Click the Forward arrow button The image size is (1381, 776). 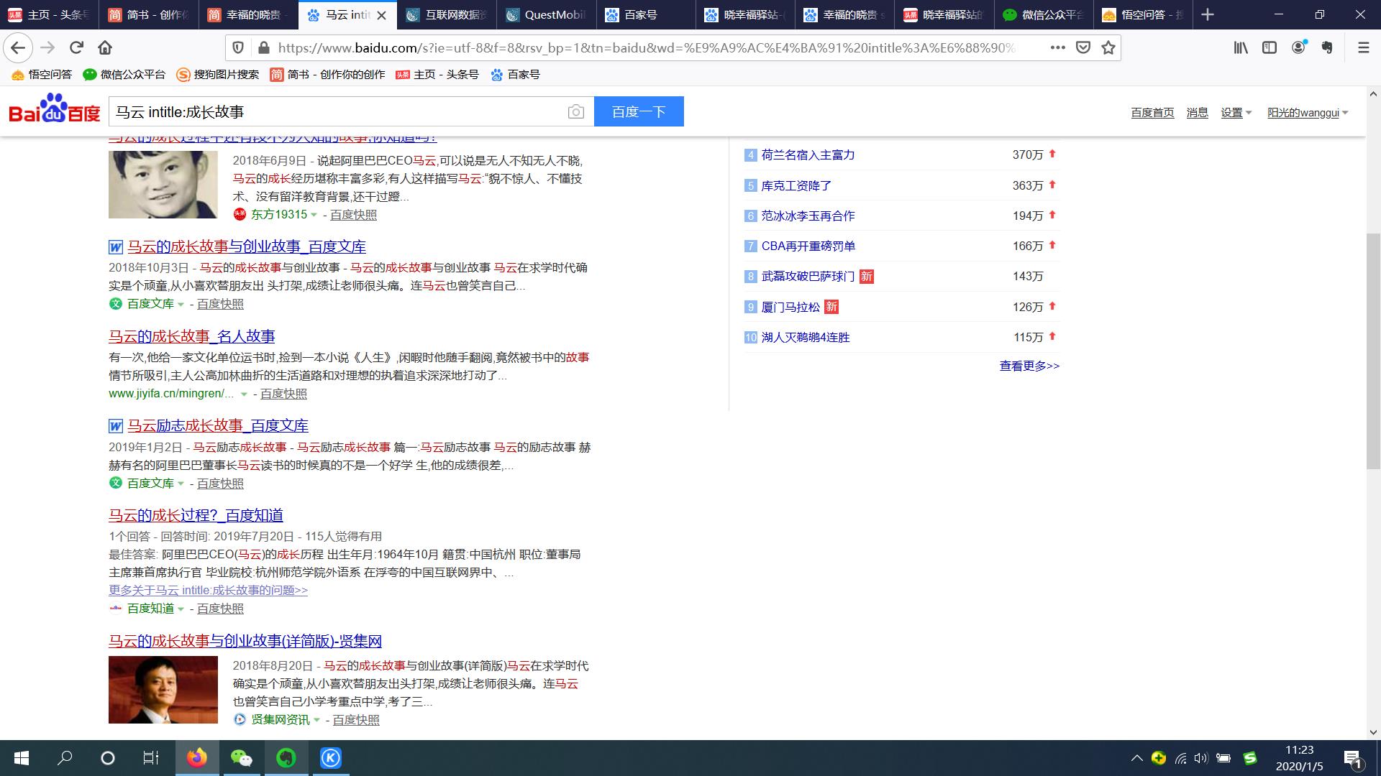point(47,47)
